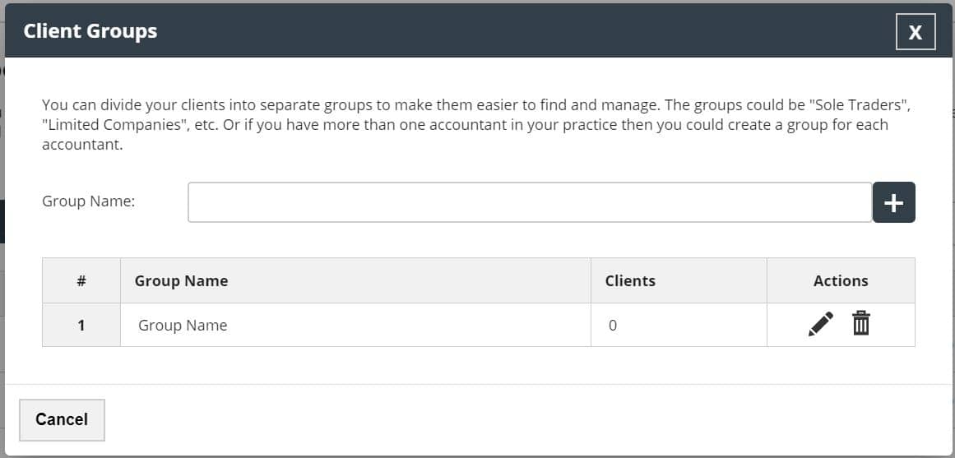The image size is (955, 458).
Task: Click the Actions column header
Action: [841, 280]
